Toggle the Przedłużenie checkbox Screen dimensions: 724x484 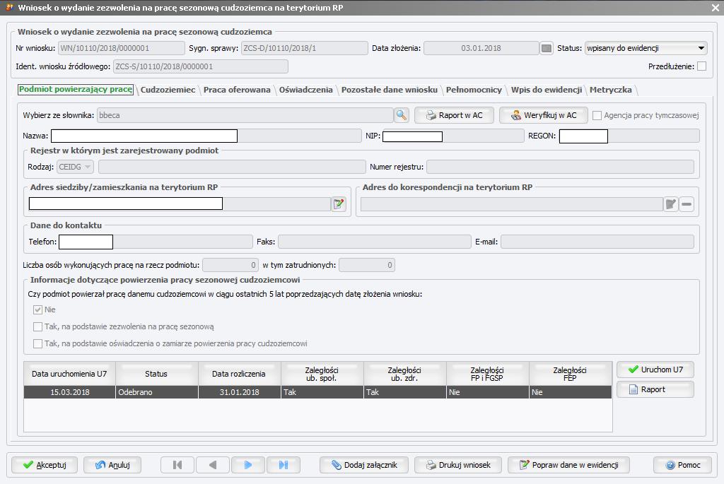(701, 66)
